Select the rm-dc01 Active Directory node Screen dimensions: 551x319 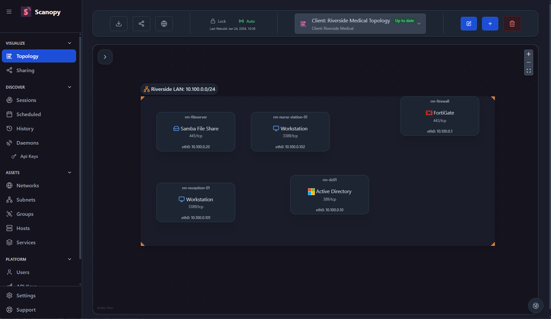[x=330, y=195]
